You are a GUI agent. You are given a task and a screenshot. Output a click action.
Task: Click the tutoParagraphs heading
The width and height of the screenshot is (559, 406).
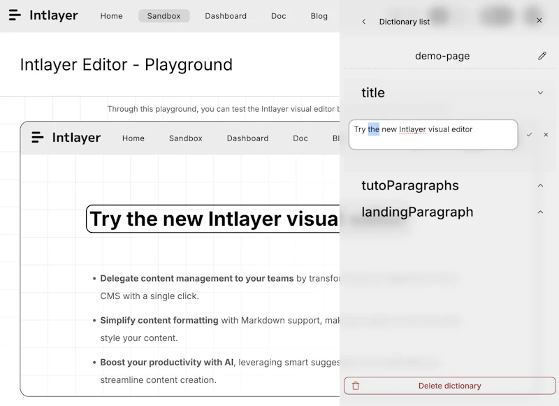[410, 186]
